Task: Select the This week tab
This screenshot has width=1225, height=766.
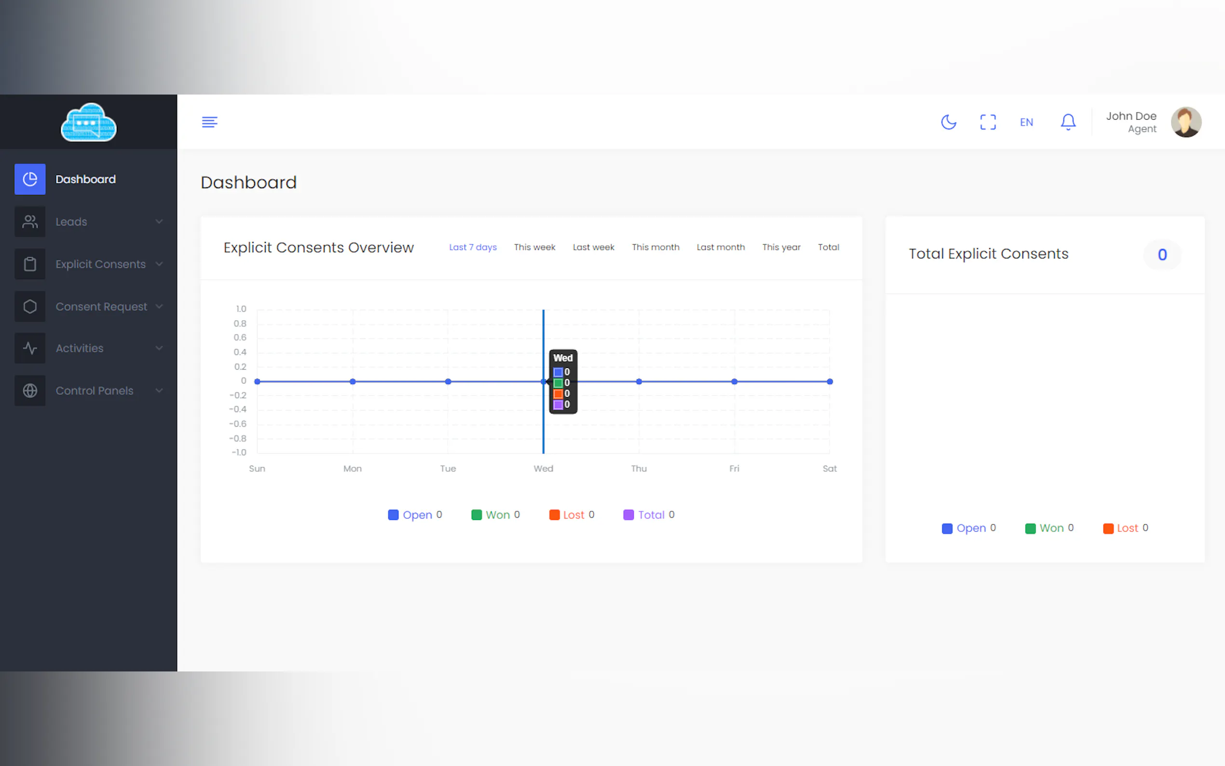Action: click(x=534, y=247)
